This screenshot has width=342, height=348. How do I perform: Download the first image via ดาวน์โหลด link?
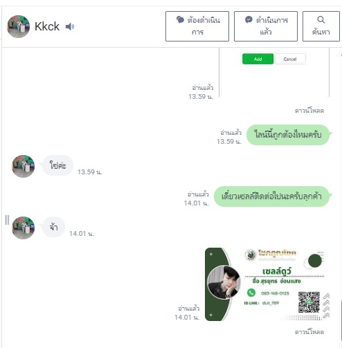click(x=309, y=111)
